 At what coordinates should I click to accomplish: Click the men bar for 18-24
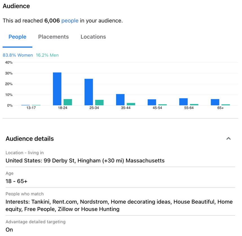(x=68, y=102)
